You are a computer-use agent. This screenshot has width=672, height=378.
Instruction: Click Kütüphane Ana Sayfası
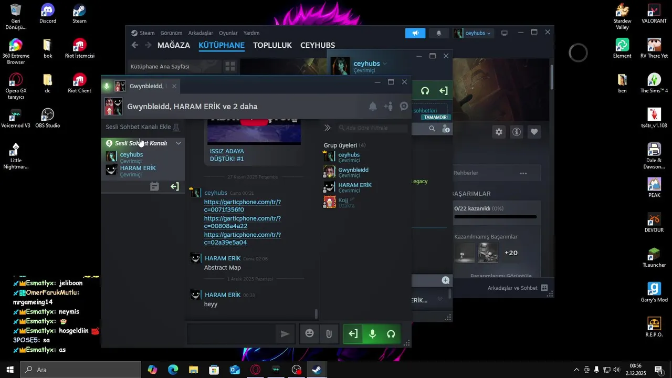[x=160, y=67]
